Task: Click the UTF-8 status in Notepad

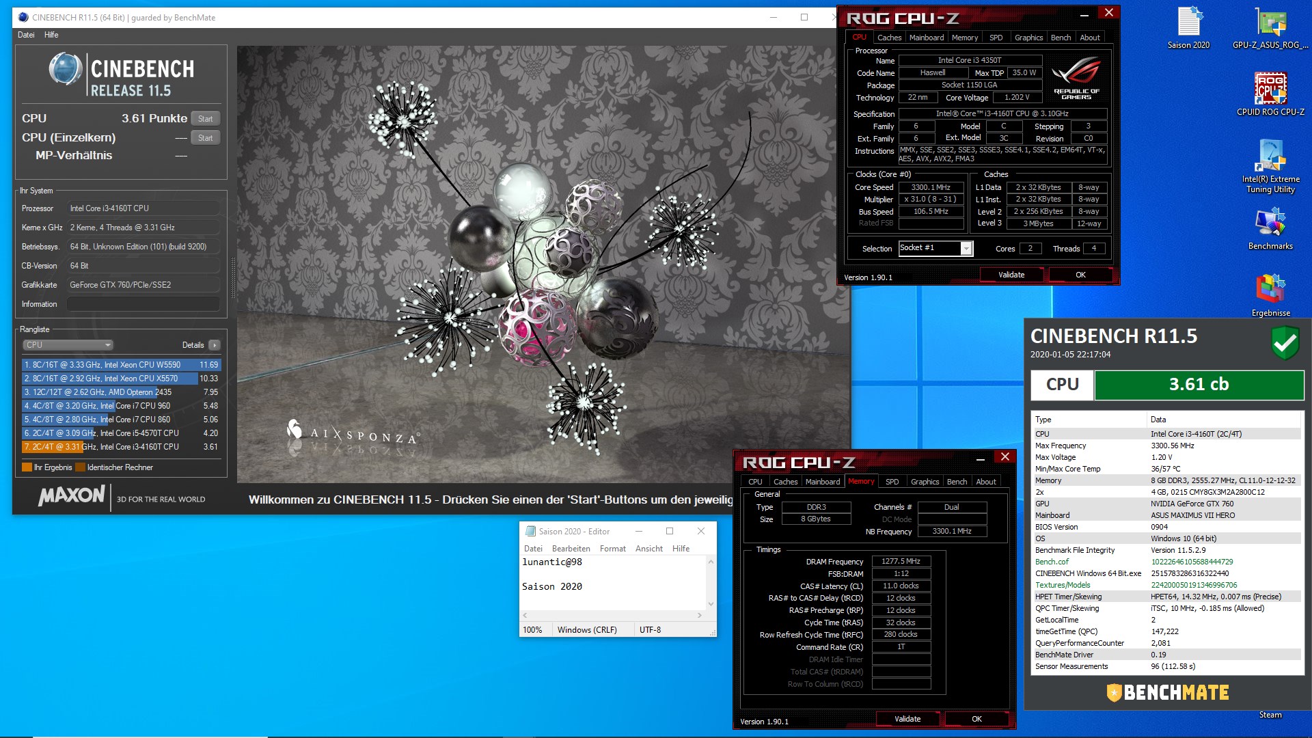Action: [650, 630]
